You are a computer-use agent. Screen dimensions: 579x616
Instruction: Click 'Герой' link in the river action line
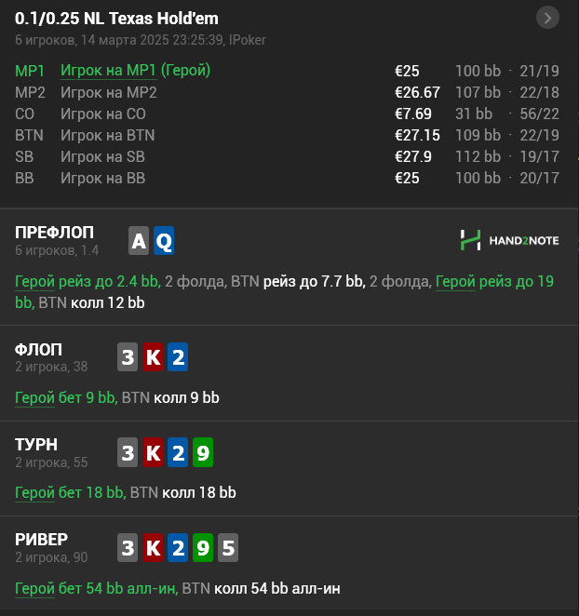pos(34,588)
